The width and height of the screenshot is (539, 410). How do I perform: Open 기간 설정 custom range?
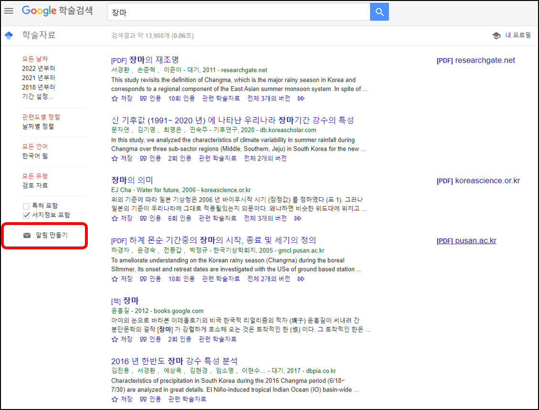[37, 96]
